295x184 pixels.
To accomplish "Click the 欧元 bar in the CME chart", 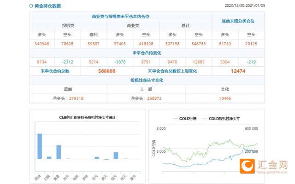I will [116, 155].
